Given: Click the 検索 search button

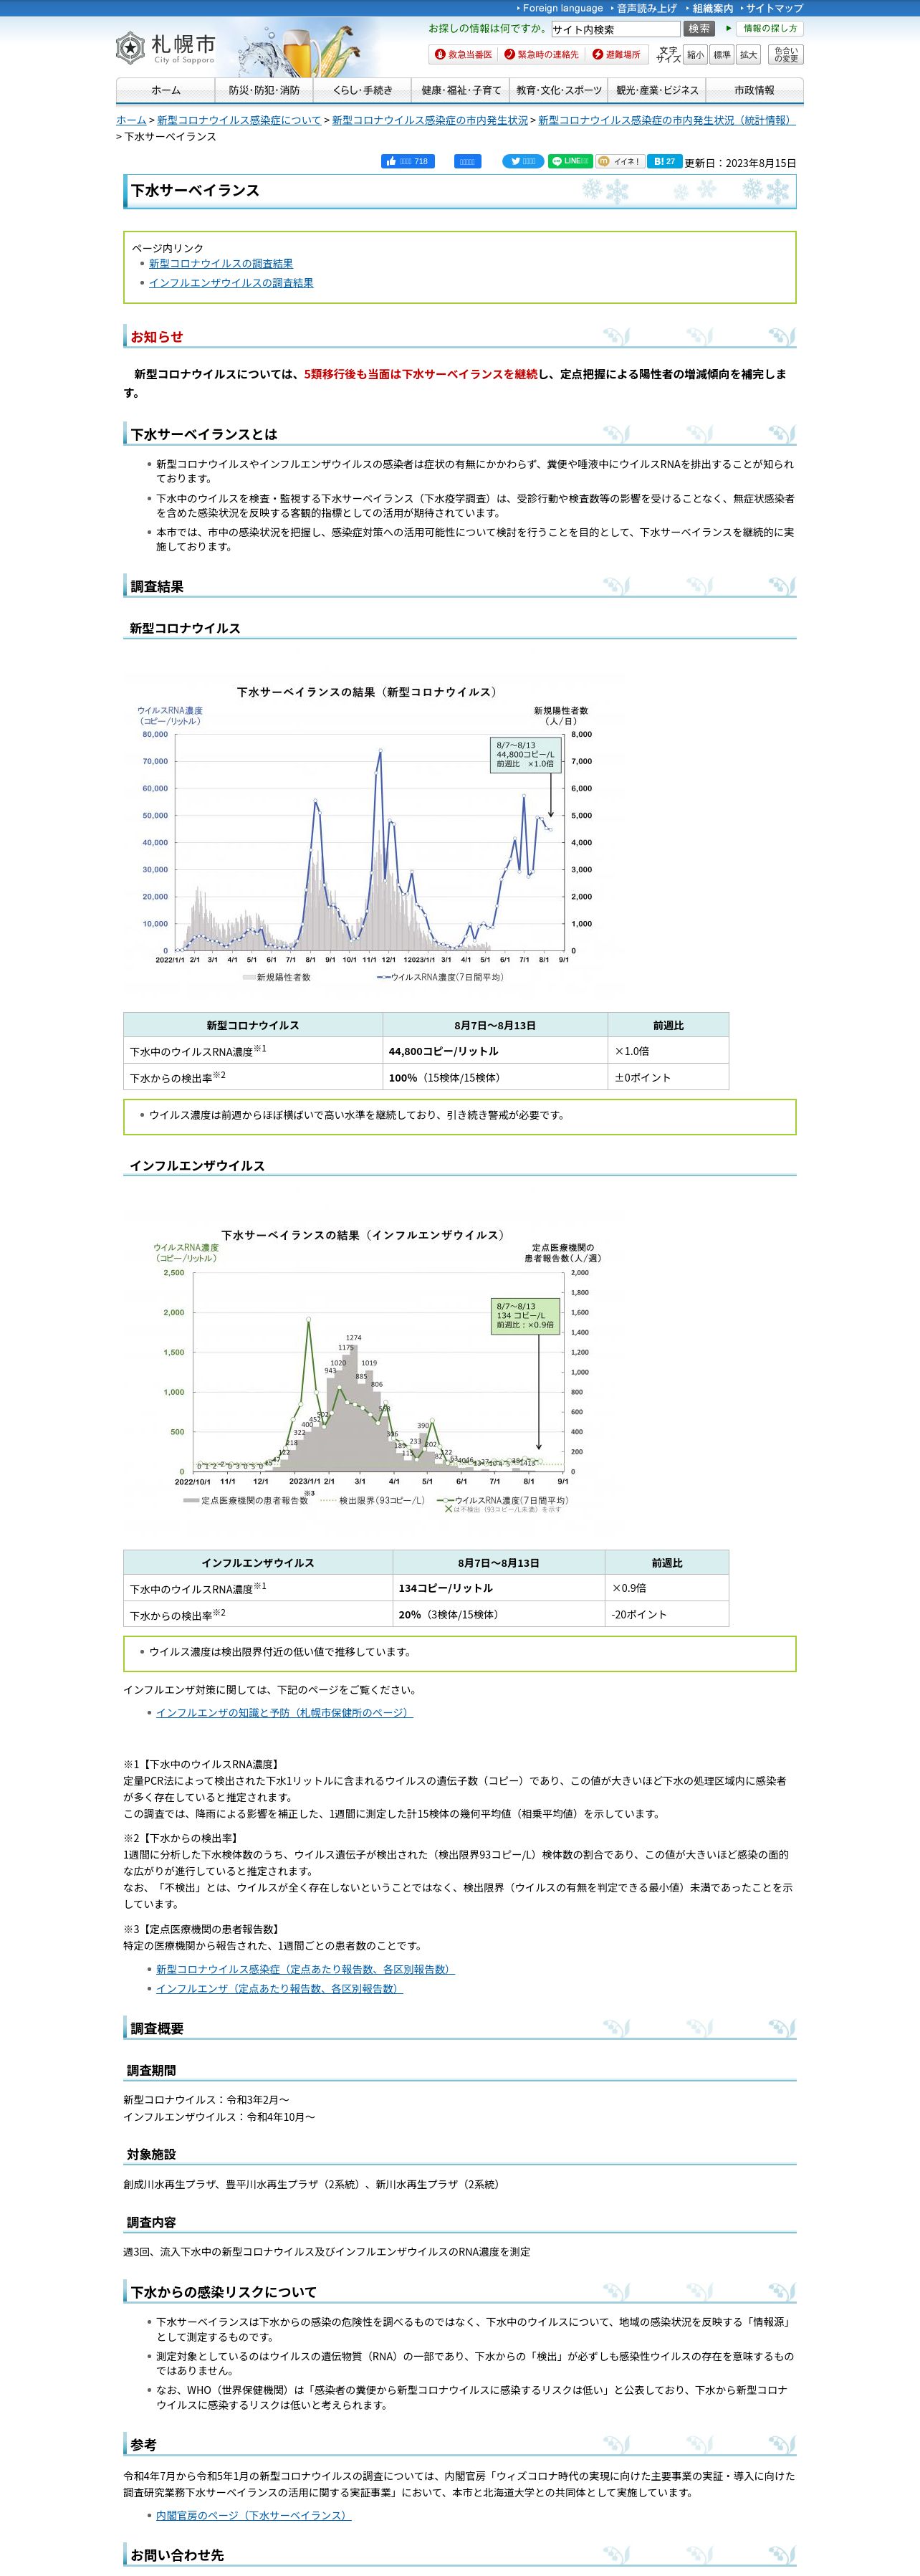Looking at the screenshot, I should coord(699,29).
